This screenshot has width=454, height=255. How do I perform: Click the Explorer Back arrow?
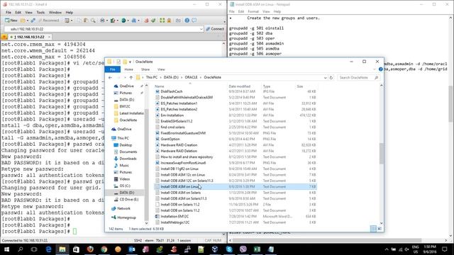click(110, 77)
